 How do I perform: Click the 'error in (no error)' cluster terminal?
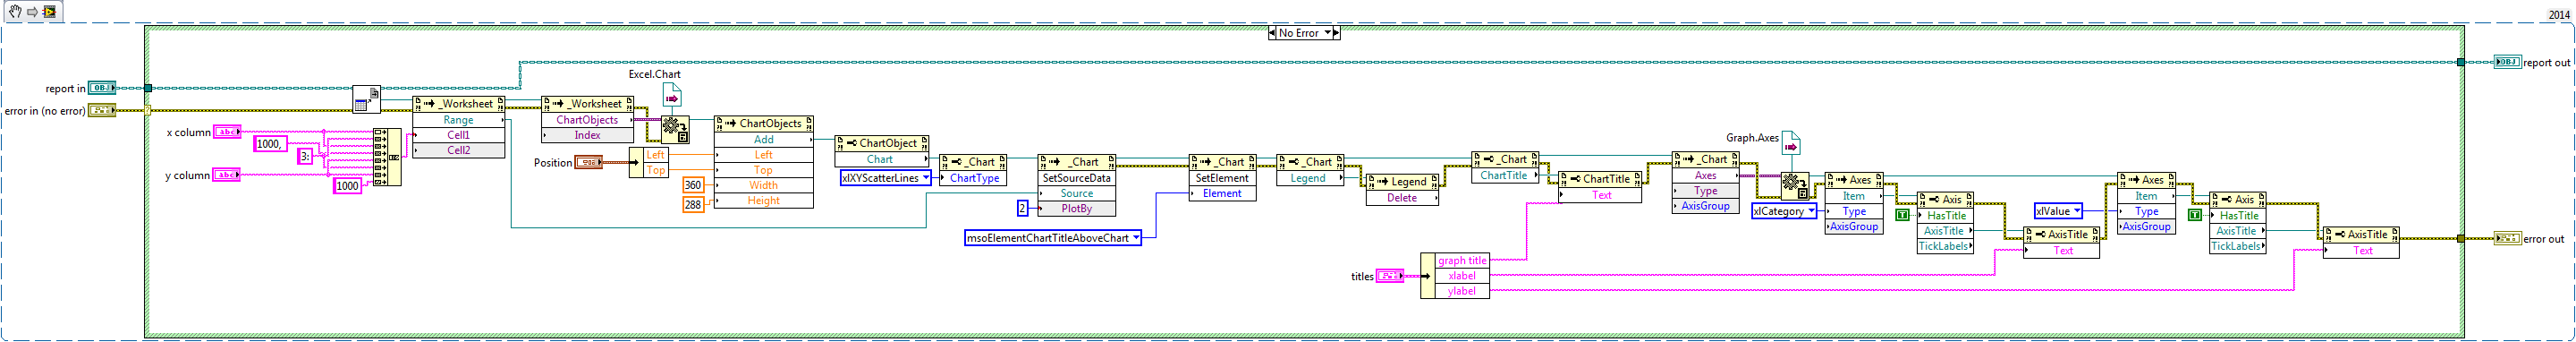coord(101,111)
